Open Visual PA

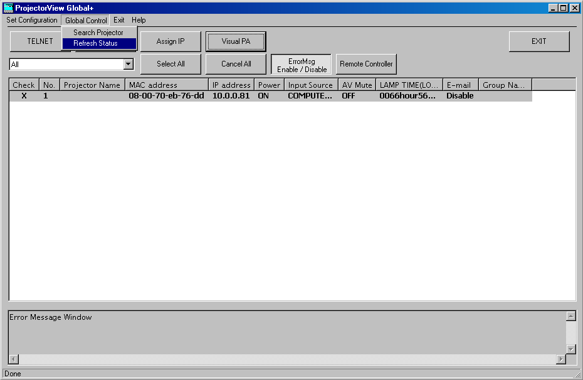coord(236,41)
